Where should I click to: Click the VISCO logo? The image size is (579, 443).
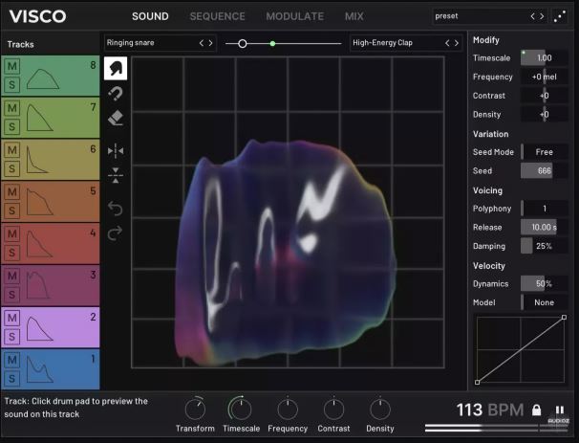37,16
